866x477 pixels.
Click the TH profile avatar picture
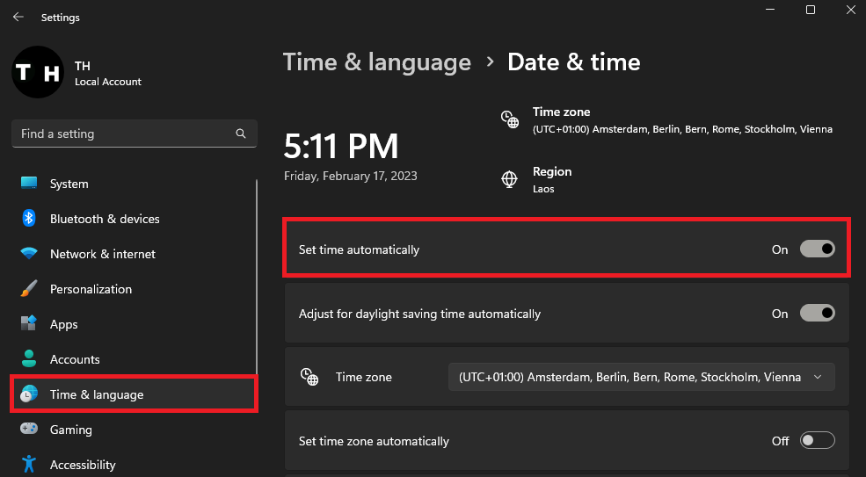point(37,73)
